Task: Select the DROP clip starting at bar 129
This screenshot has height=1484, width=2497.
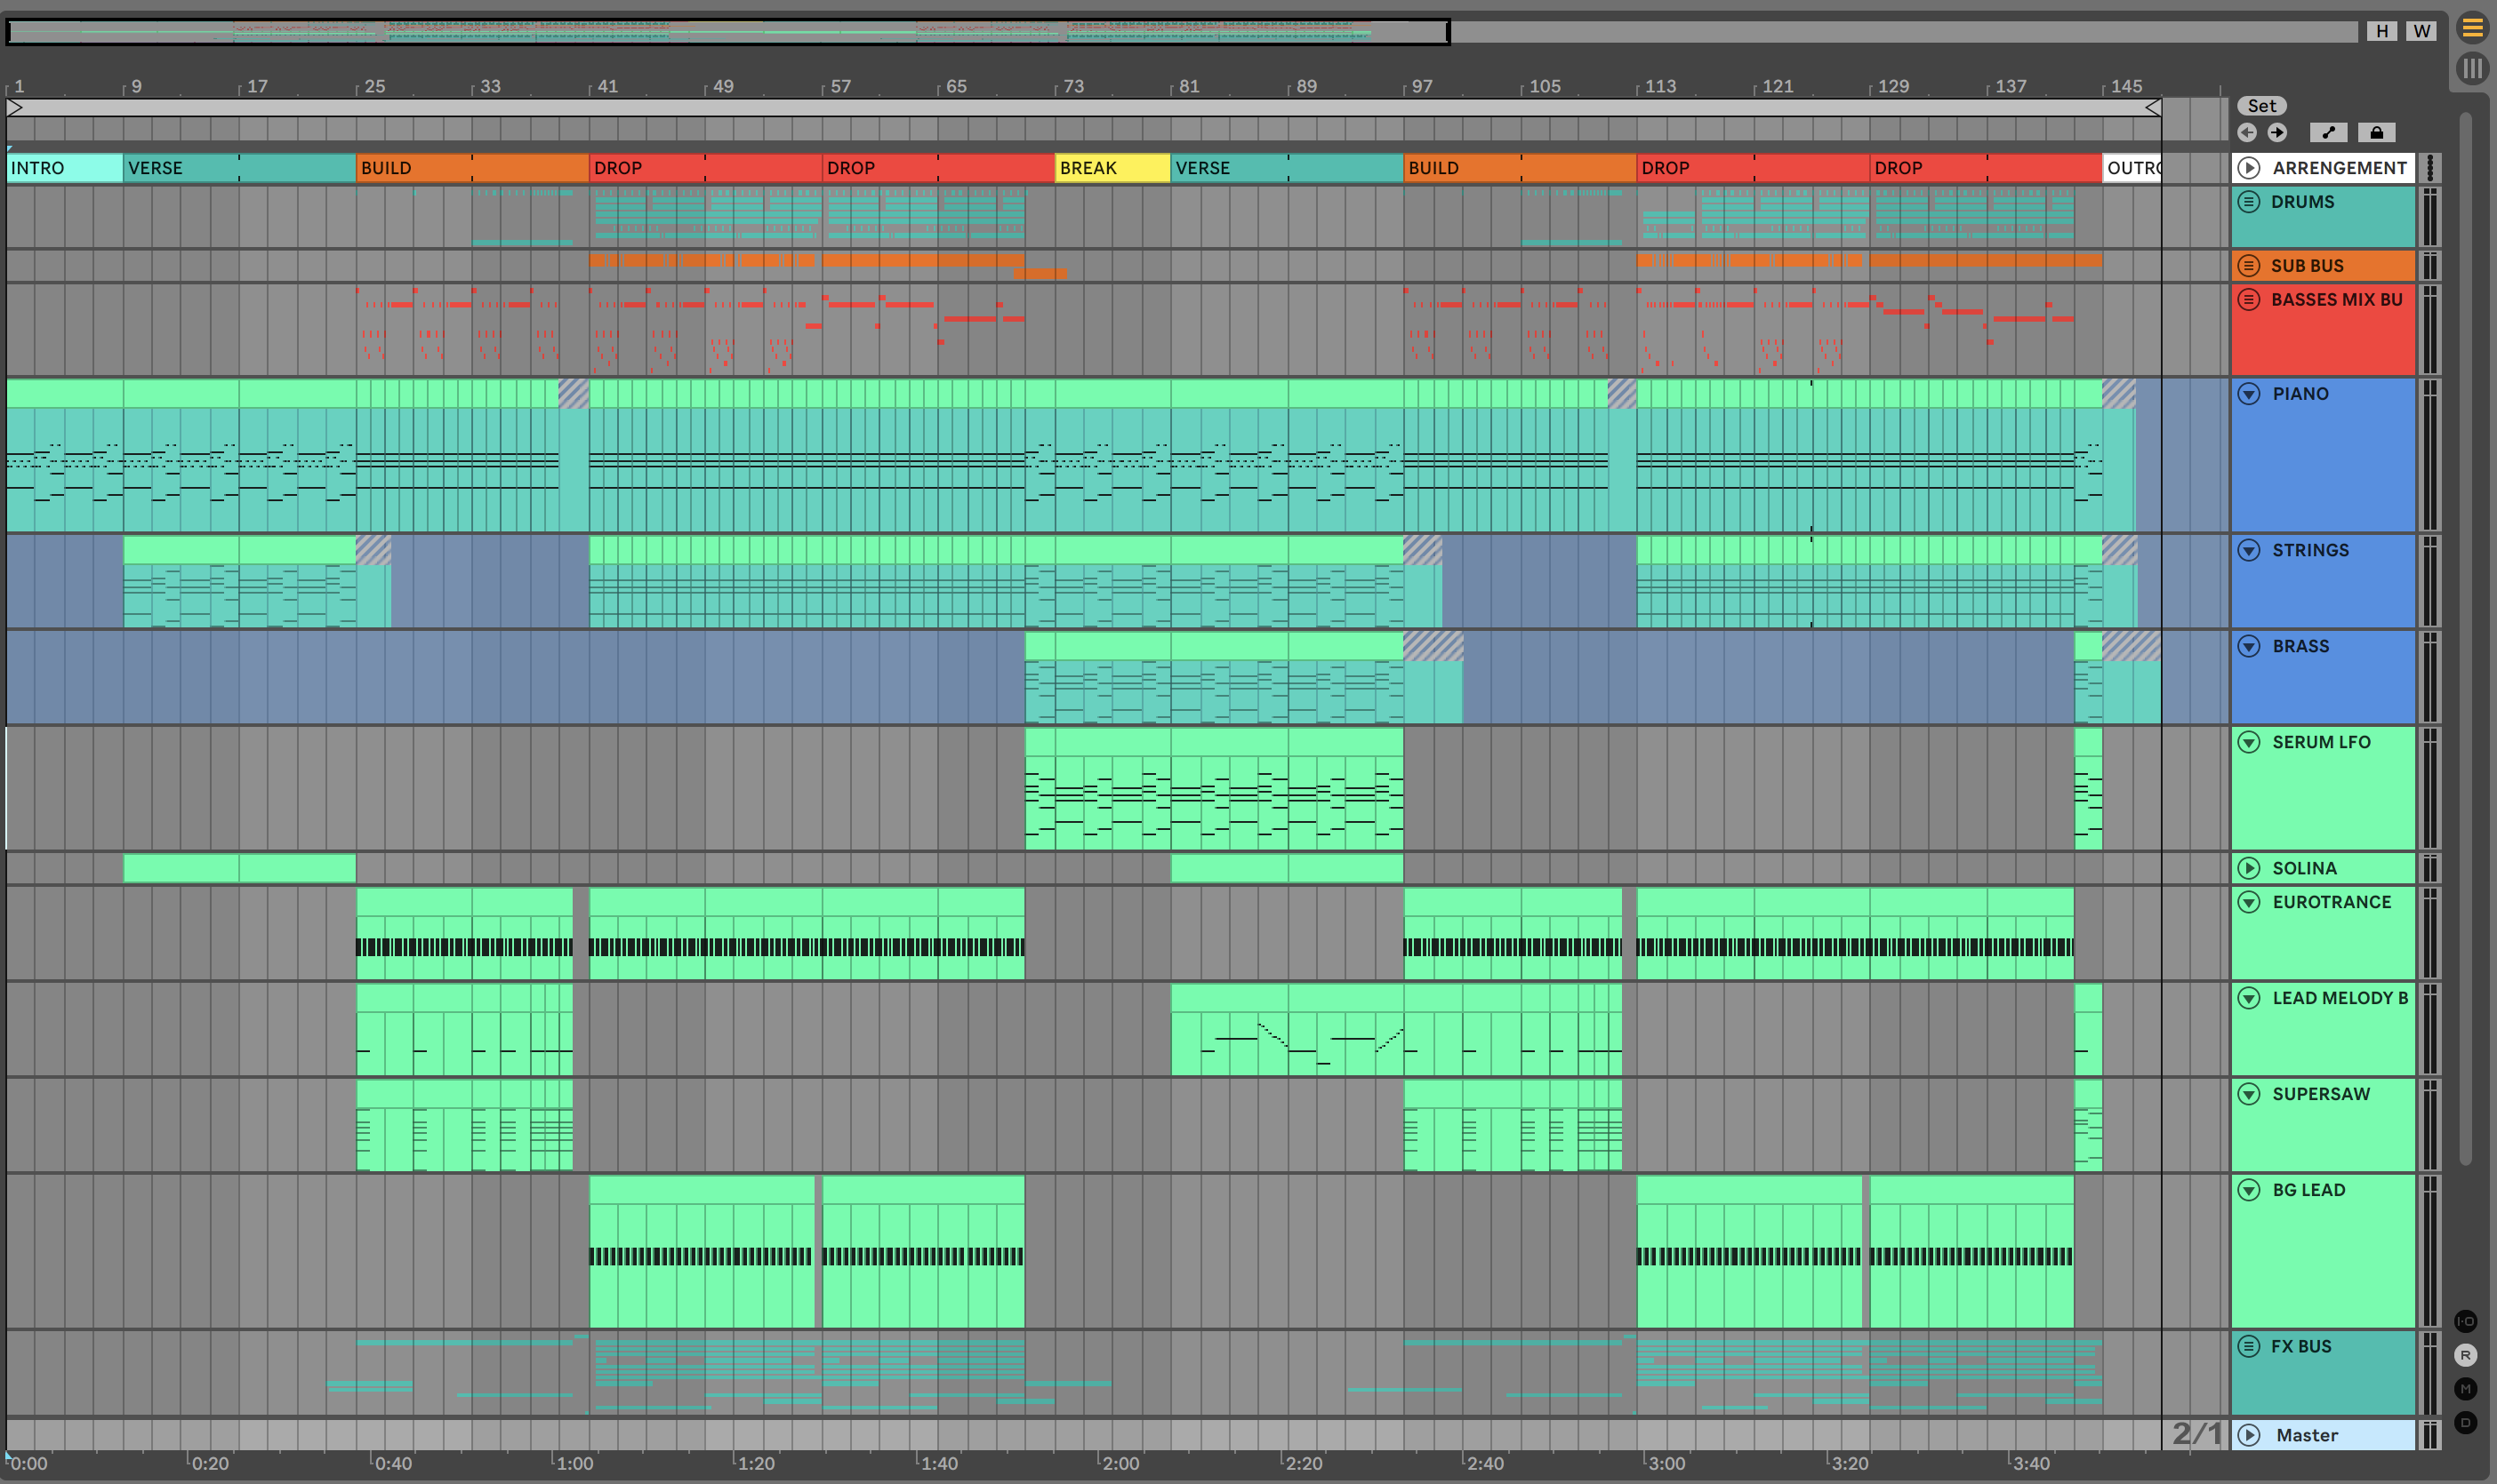Action: [x=1986, y=168]
